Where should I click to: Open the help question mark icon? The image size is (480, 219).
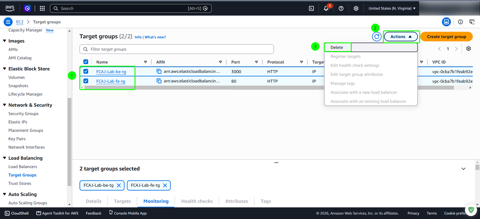point(341,8)
